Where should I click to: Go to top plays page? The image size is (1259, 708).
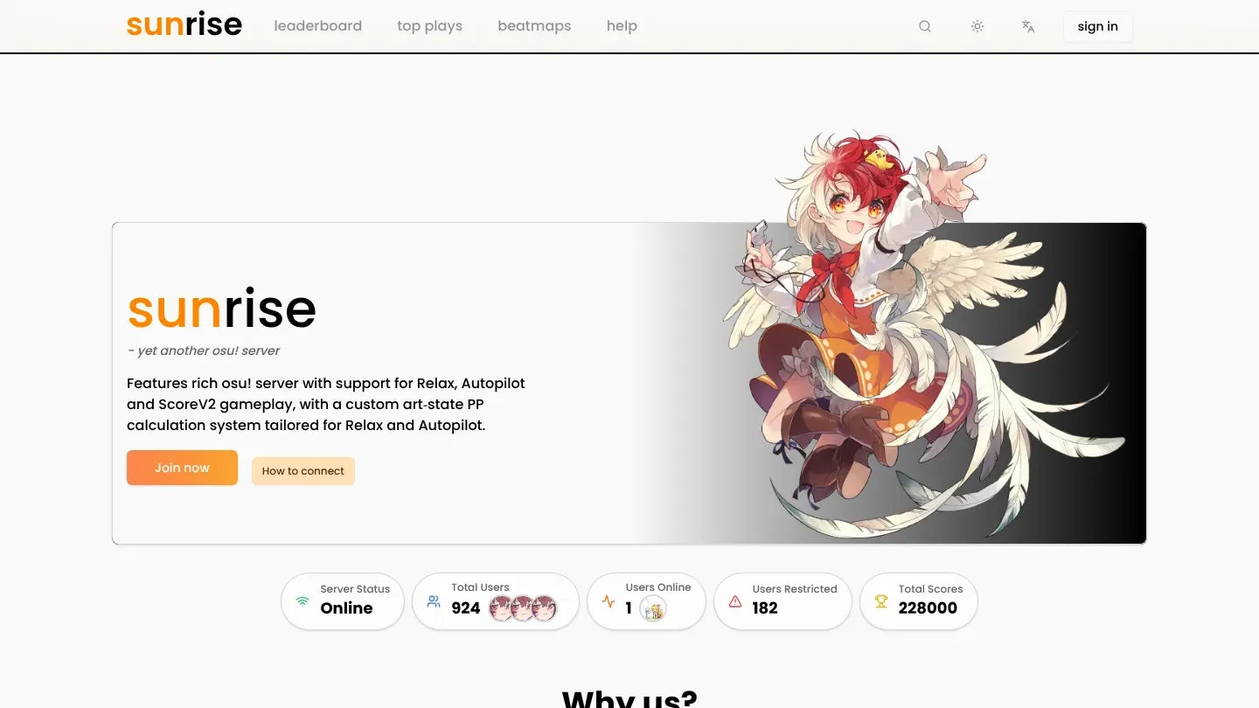tap(430, 26)
